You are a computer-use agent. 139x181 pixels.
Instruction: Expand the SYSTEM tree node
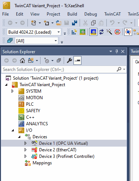(x=12, y=91)
